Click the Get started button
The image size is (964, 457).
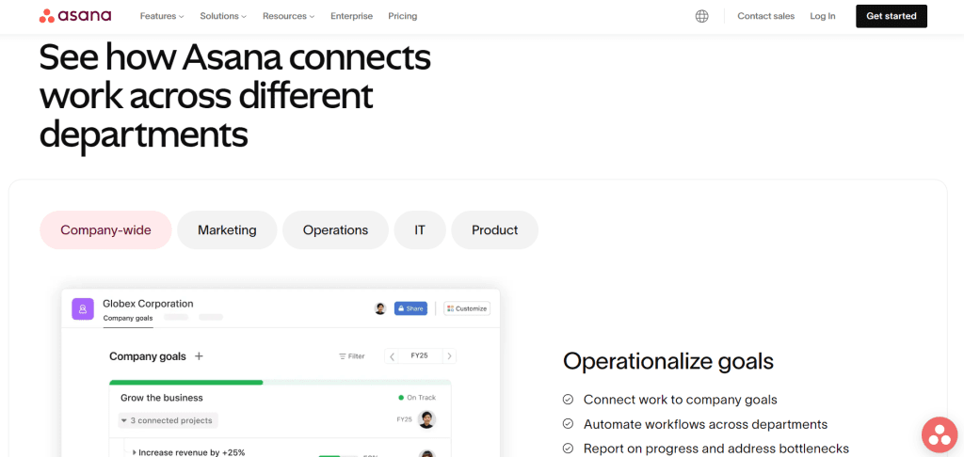tap(892, 17)
